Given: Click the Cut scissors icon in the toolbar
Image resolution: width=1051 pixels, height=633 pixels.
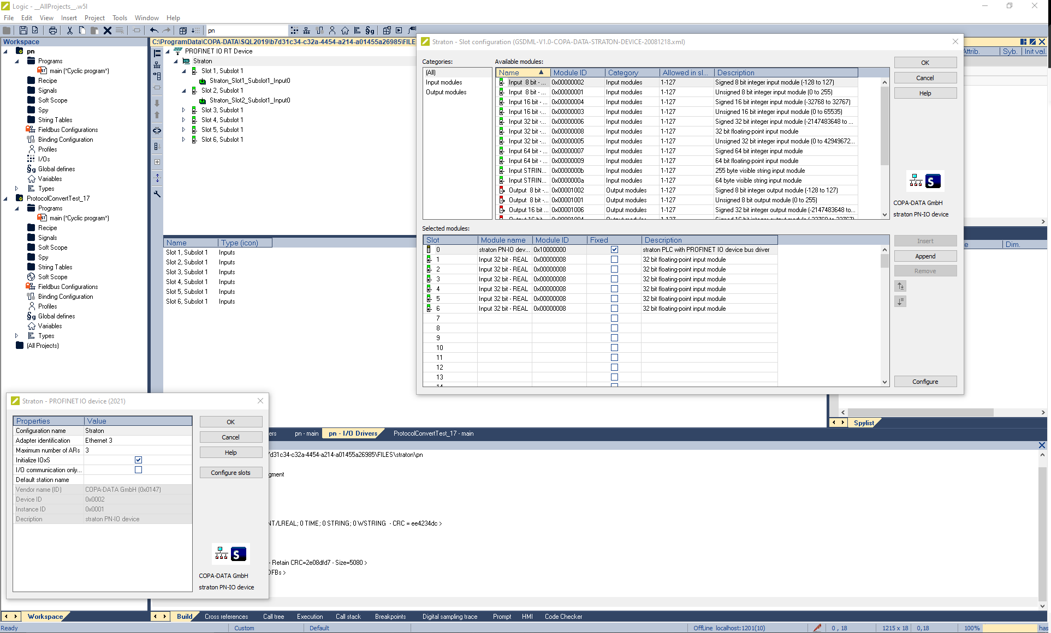Looking at the screenshot, I should (x=70, y=31).
